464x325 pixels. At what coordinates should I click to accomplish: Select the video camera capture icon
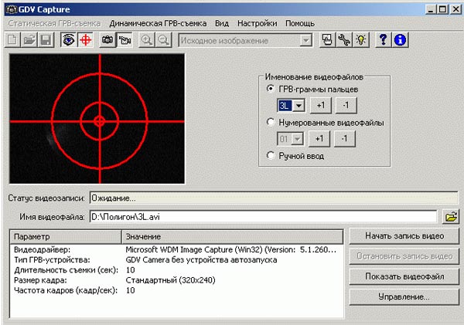pyautogui.click(x=125, y=40)
